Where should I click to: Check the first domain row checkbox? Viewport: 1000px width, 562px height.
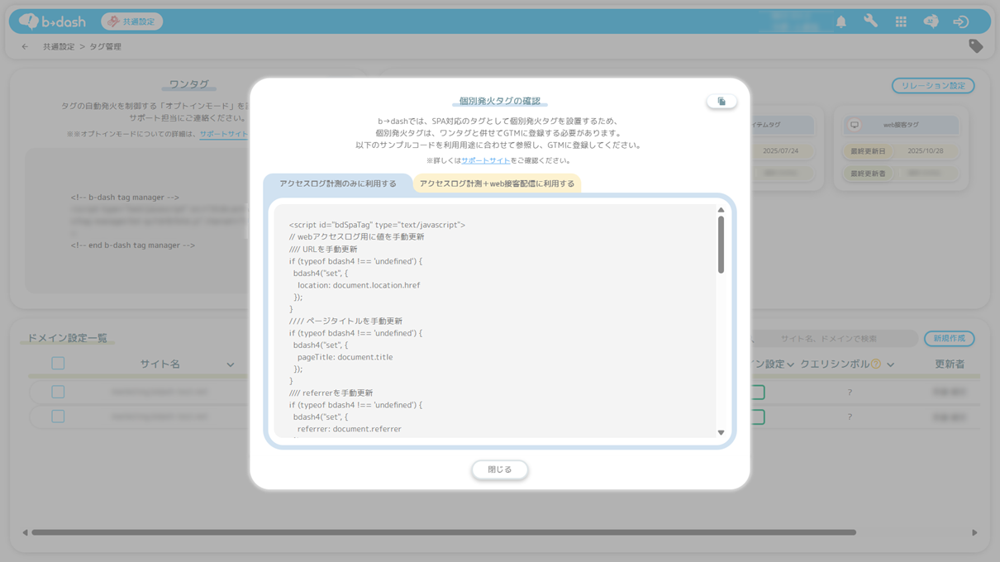click(x=58, y=392)
